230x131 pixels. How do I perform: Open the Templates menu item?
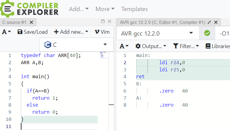click(x=134, y=9)
